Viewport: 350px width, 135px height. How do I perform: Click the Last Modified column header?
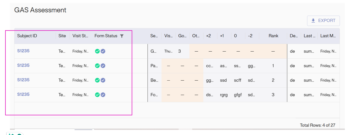328,36
